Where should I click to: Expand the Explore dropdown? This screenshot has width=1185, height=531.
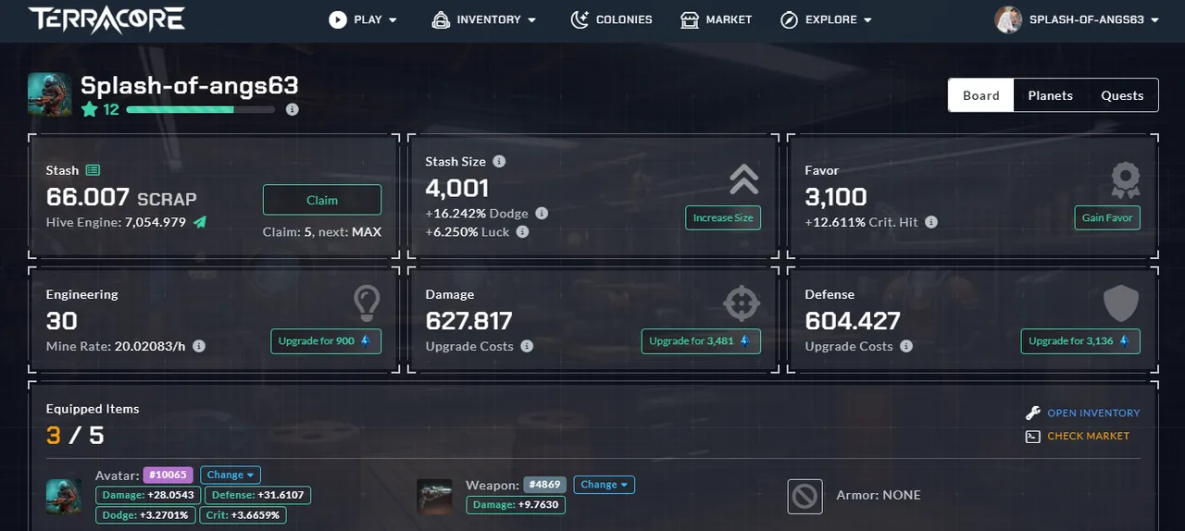pyautogui.click(x=826, y=19)
